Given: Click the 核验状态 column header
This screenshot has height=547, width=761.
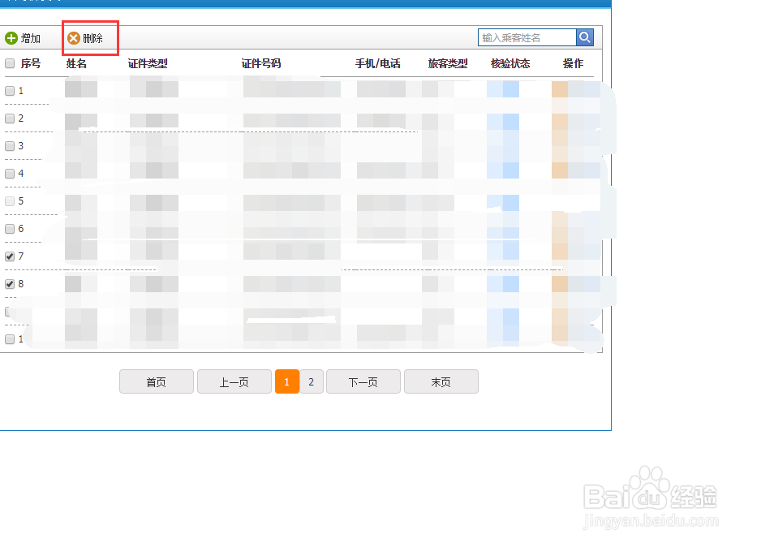Looking at the screenshot, I should click(510, 62).
